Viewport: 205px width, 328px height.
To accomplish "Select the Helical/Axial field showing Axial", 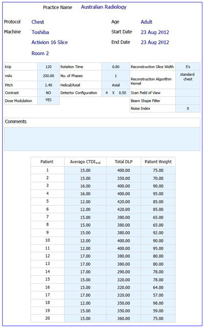I will (116, 85).
